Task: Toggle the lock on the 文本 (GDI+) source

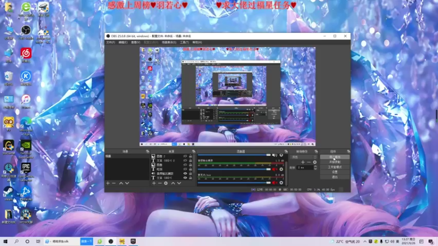Action: pyautogui.click(x=191, y=178)
